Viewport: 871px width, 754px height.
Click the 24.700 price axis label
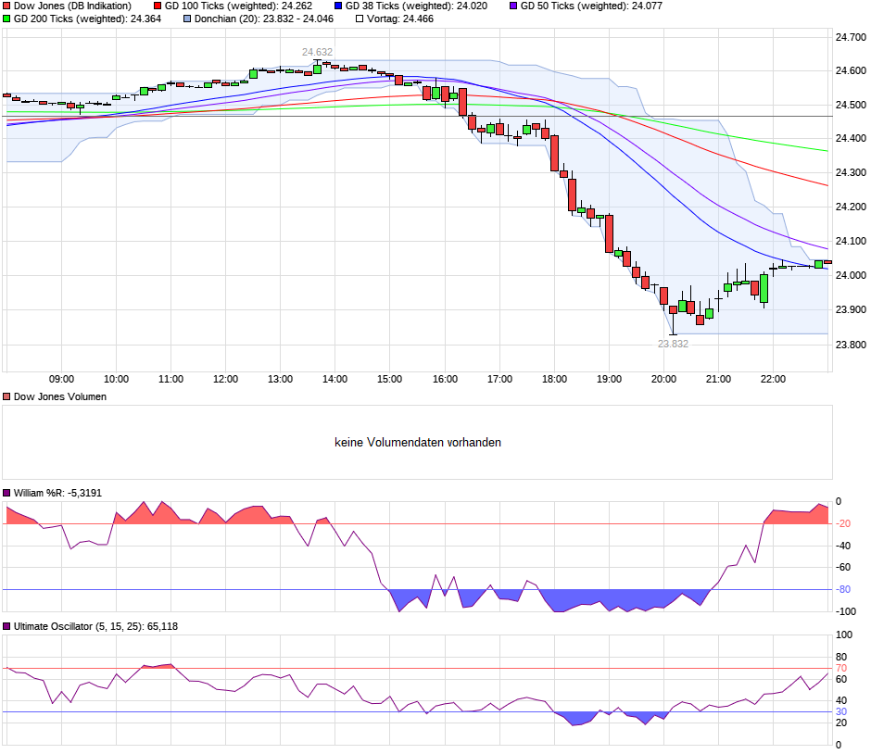(851, 37)
